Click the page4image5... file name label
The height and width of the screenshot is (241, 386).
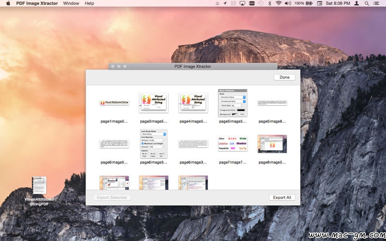pos(193,121)
